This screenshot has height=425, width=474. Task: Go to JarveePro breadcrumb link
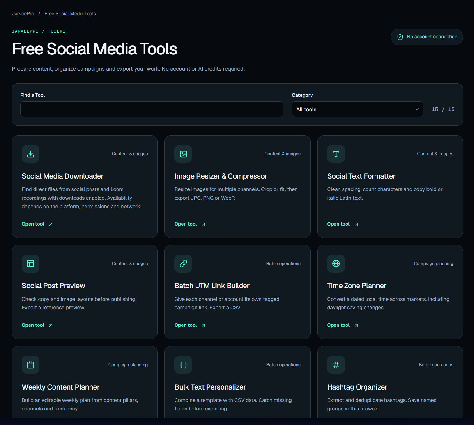coord(23,14)
